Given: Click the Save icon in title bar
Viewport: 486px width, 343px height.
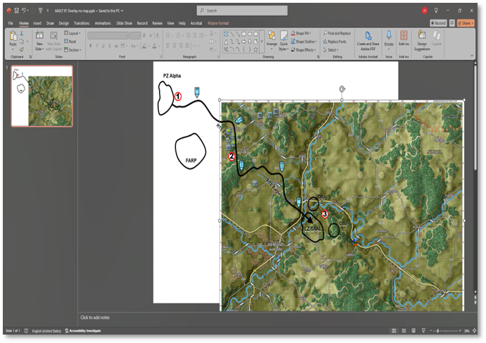Looking at the screenshot, I should 16,11.
